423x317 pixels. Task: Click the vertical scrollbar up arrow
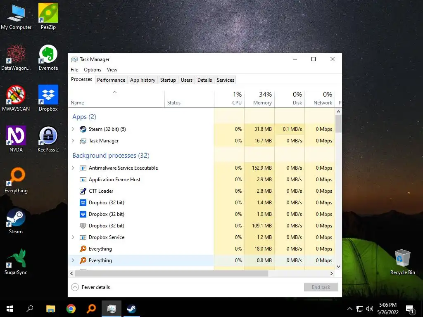point(339,111)
